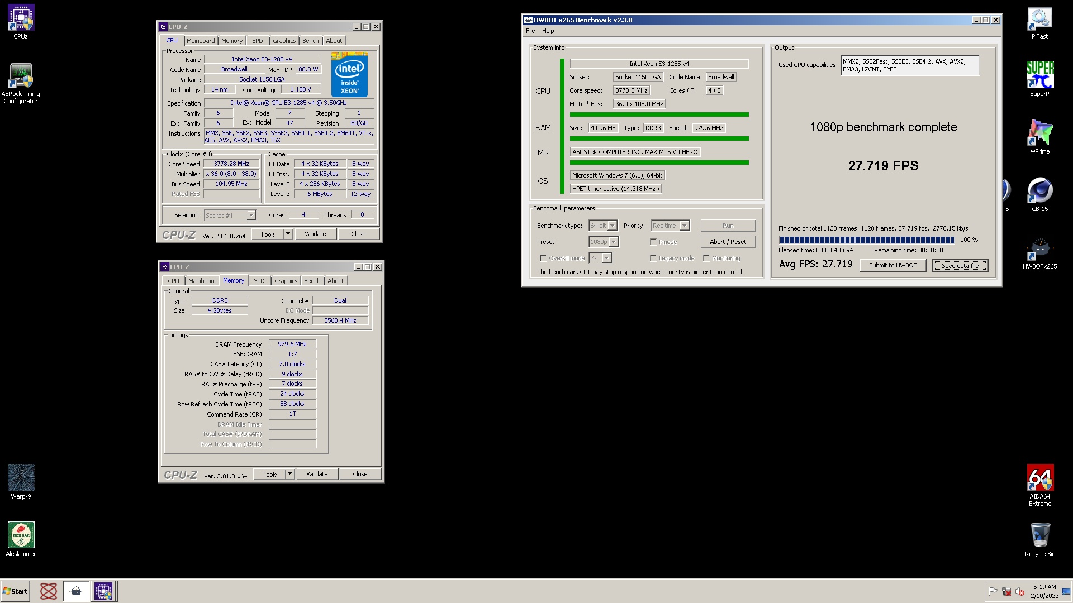This screenshot has height=603, width=1073.
Task: Click the benchmark progress bar
Action: [867, 240]
